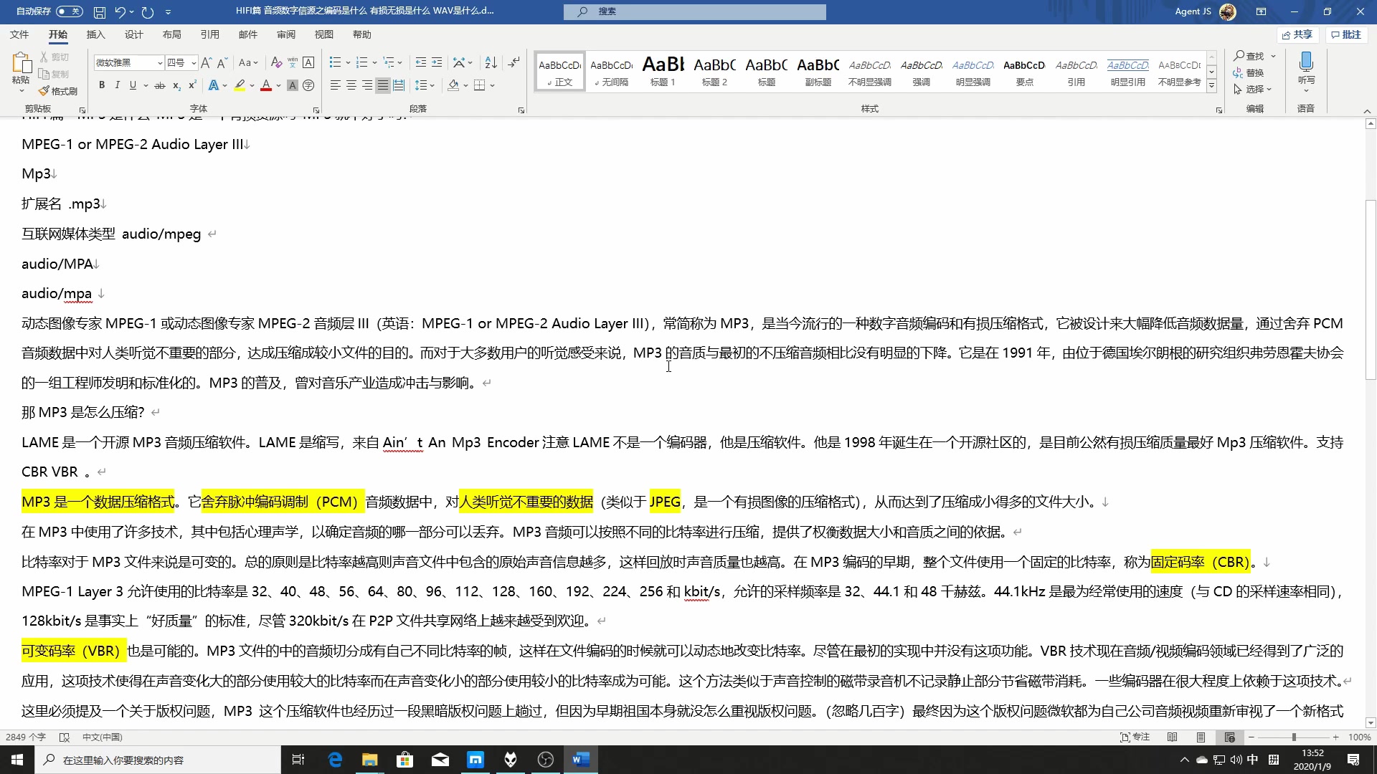Save the document using the disk icon
Viewport: 1377px width, 774px height.
(x=100, y=11)
